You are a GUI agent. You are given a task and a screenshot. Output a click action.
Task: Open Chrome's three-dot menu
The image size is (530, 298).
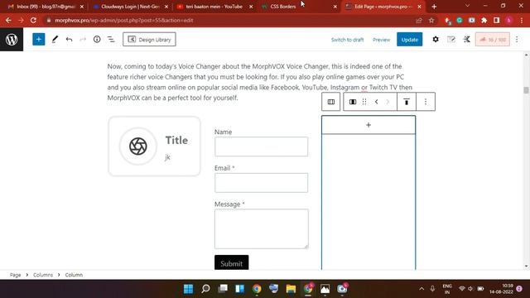click(x=522, y=20)
